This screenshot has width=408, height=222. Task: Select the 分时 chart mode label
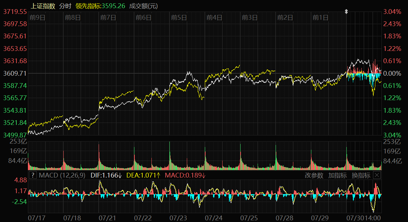click(x=65, y=6)
